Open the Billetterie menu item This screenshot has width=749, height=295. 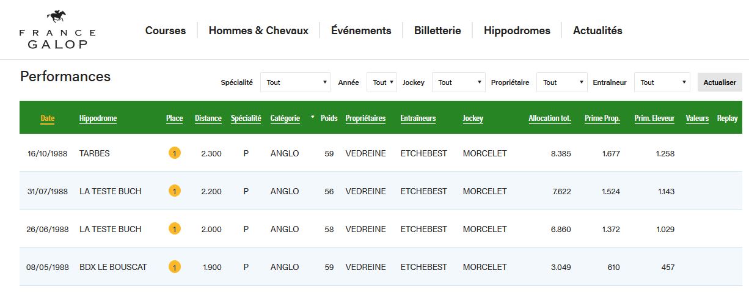(437, 31)
